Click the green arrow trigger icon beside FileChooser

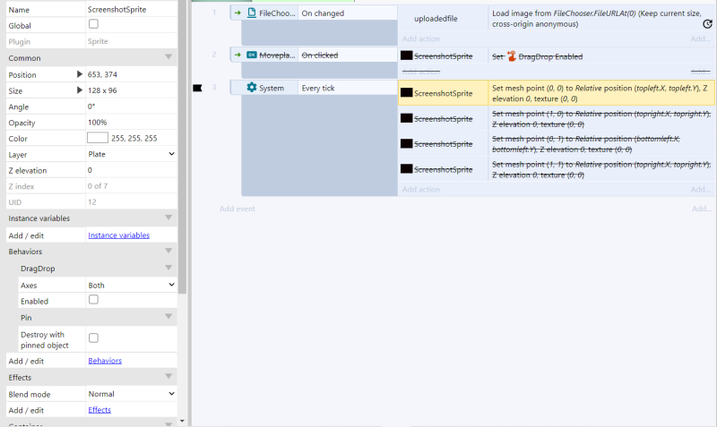click(238, 13)
